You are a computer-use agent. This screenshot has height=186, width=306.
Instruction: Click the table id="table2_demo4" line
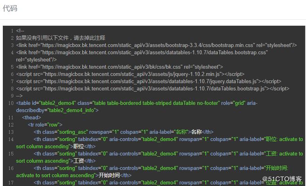coord(137,103)
